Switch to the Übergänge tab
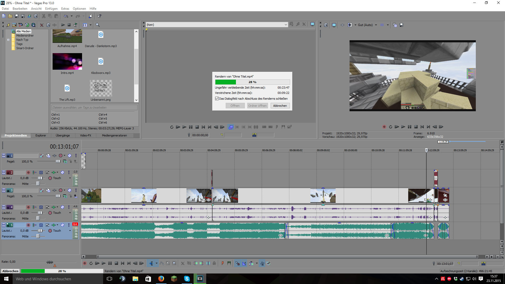 point(63,136)
